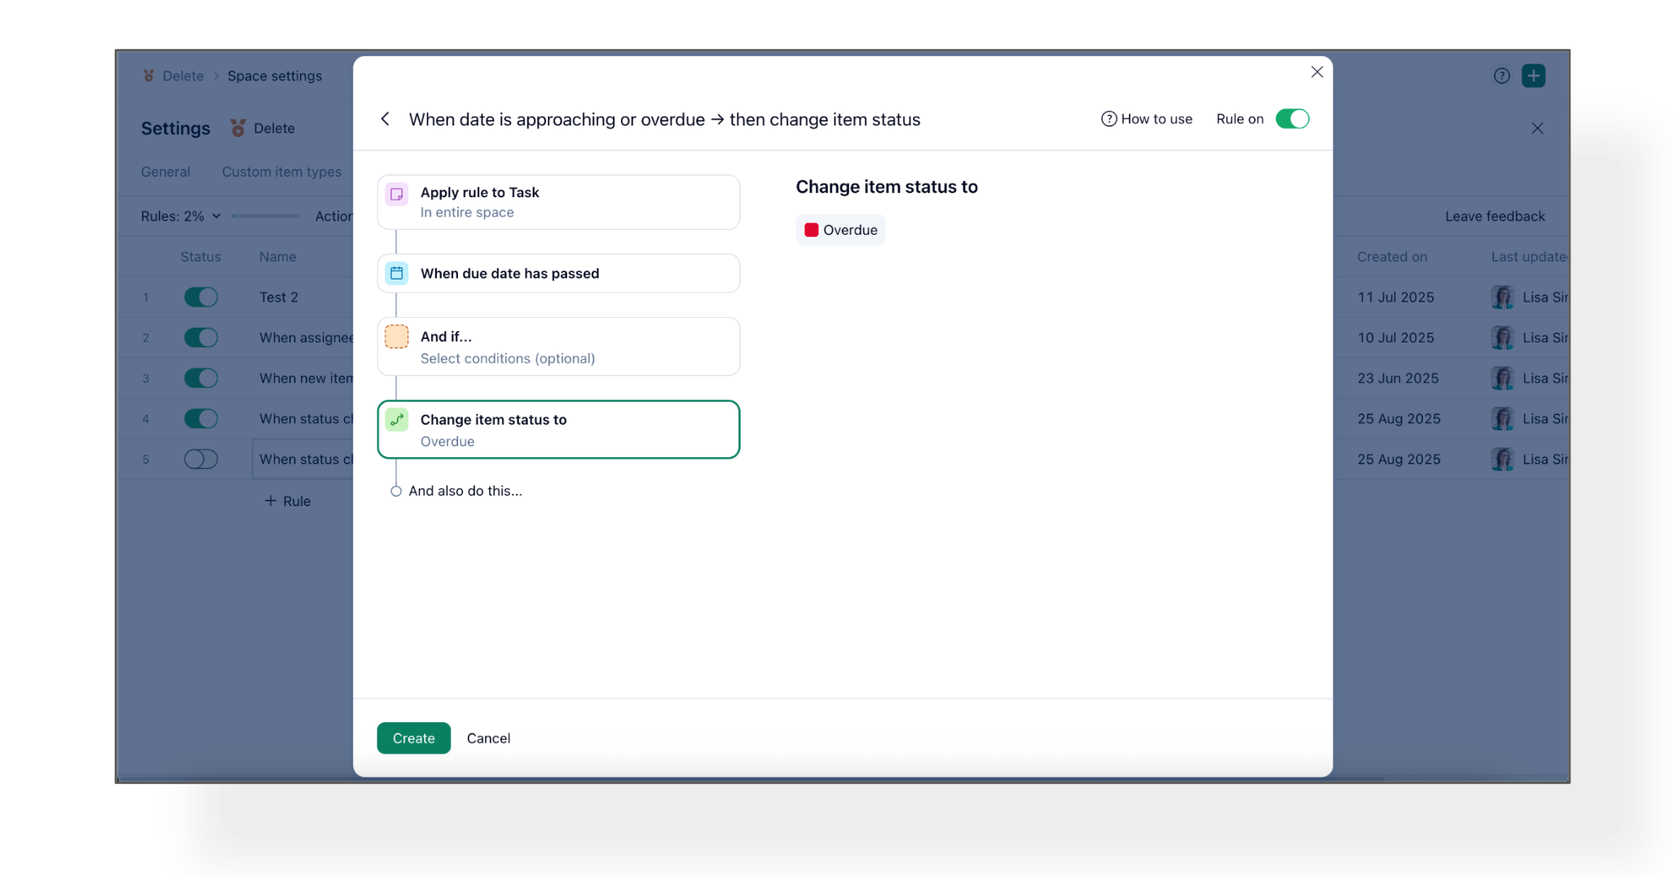Expand And also do this… action
This screenshot has height=877, width=1674.
465,491
